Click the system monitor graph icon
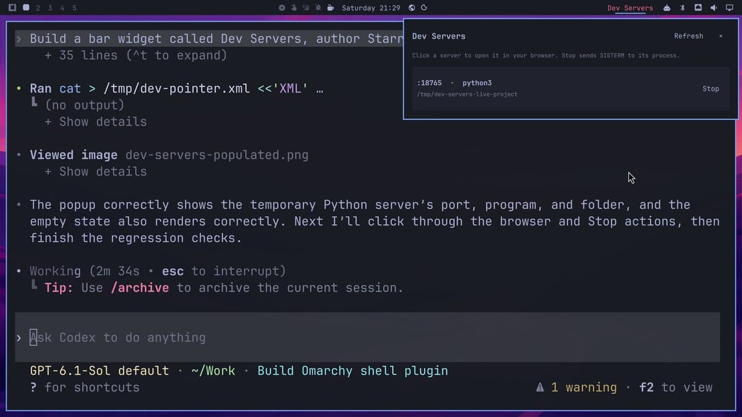The height and width of the screenshot is (417, 742). click(698, 8)
